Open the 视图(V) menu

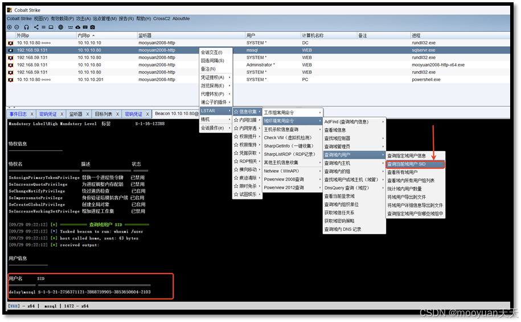[x=41, y=19]
